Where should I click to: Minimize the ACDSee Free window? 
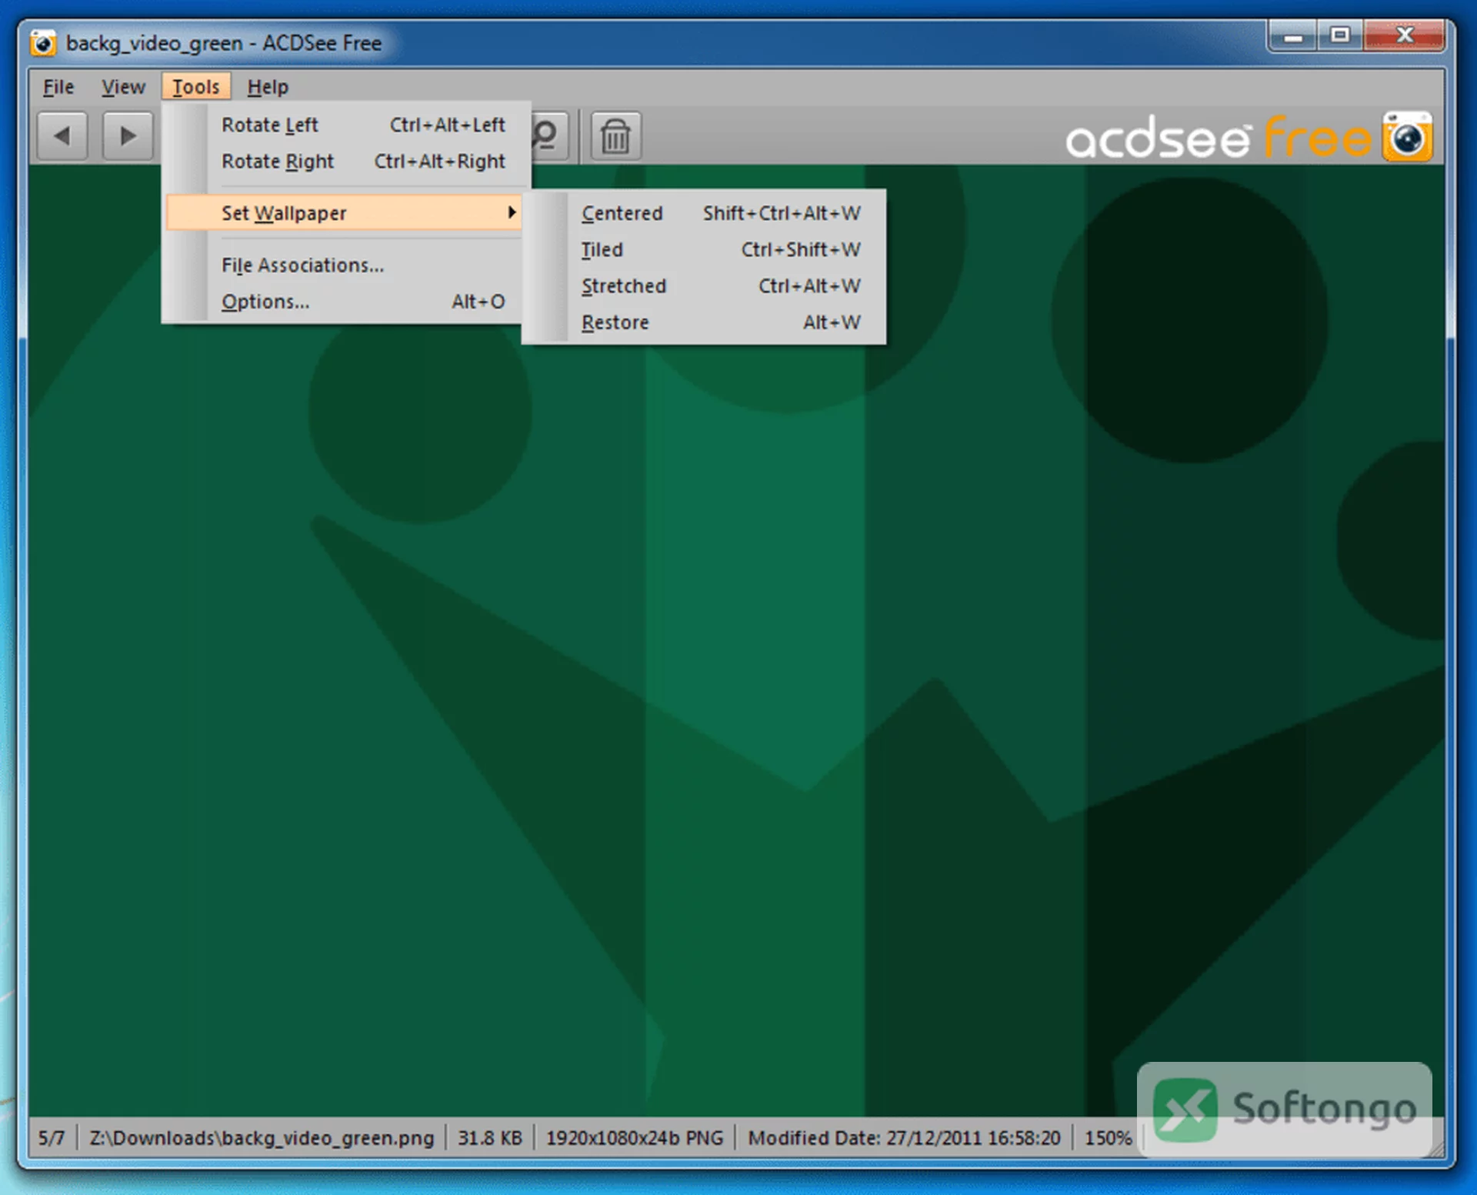(x=1293, y=36)
